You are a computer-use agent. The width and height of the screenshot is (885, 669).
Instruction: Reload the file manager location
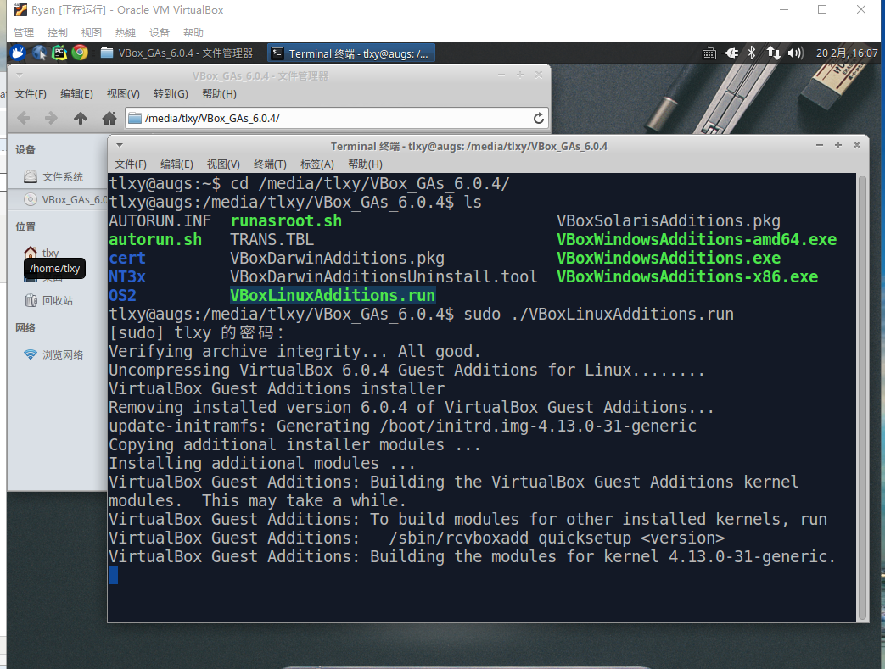(539, 118)
